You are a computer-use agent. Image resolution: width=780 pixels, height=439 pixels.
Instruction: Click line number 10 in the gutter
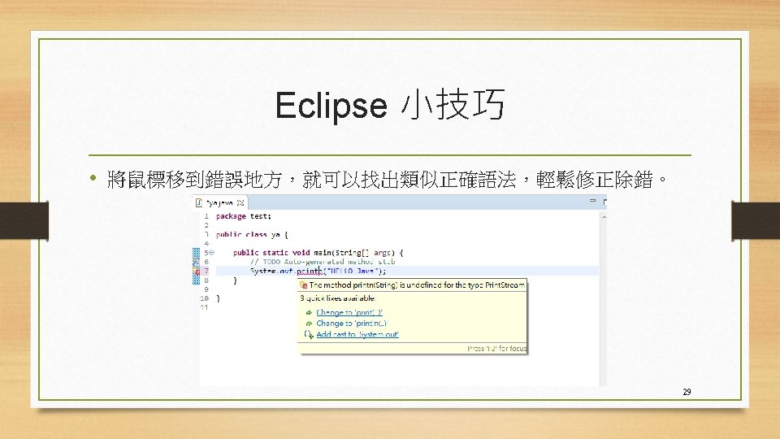(204, 298)
